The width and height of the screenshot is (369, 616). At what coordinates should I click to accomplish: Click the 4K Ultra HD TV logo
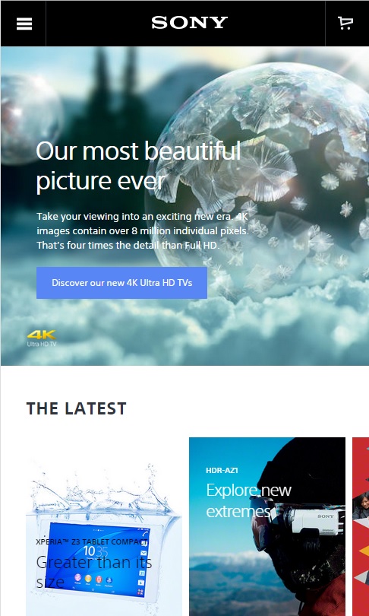(42, 338)
